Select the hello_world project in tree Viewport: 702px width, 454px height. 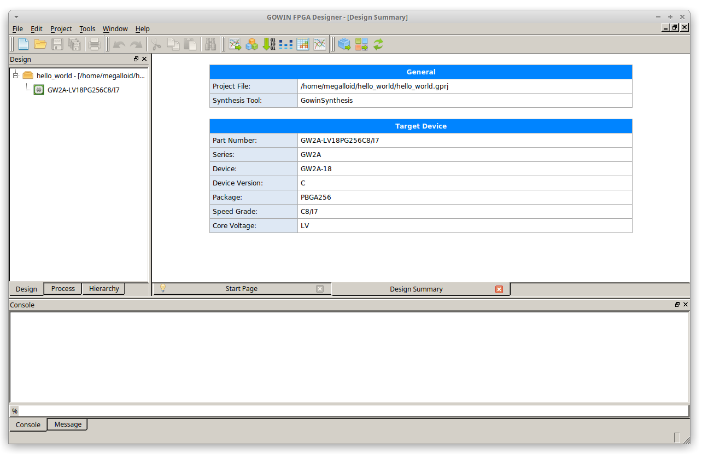tap(91, 75)
